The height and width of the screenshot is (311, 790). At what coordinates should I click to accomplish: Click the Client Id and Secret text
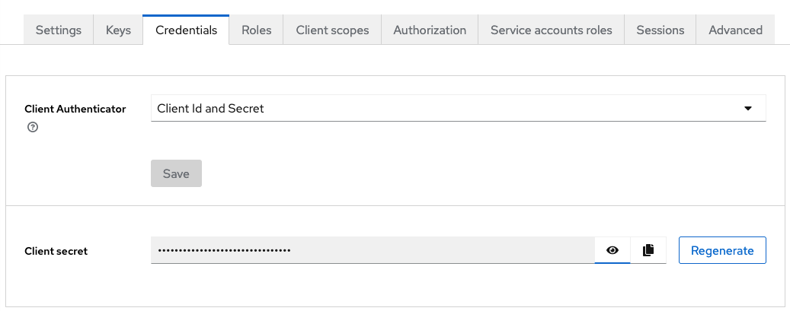coord(210,108)
